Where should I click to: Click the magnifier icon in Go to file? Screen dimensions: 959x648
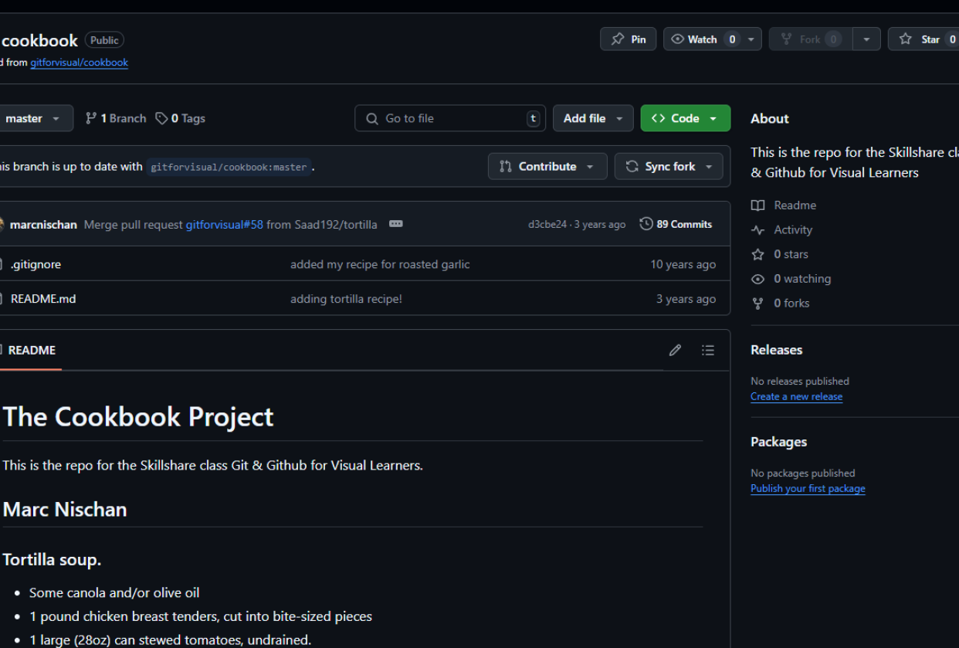tap(372, 119)
